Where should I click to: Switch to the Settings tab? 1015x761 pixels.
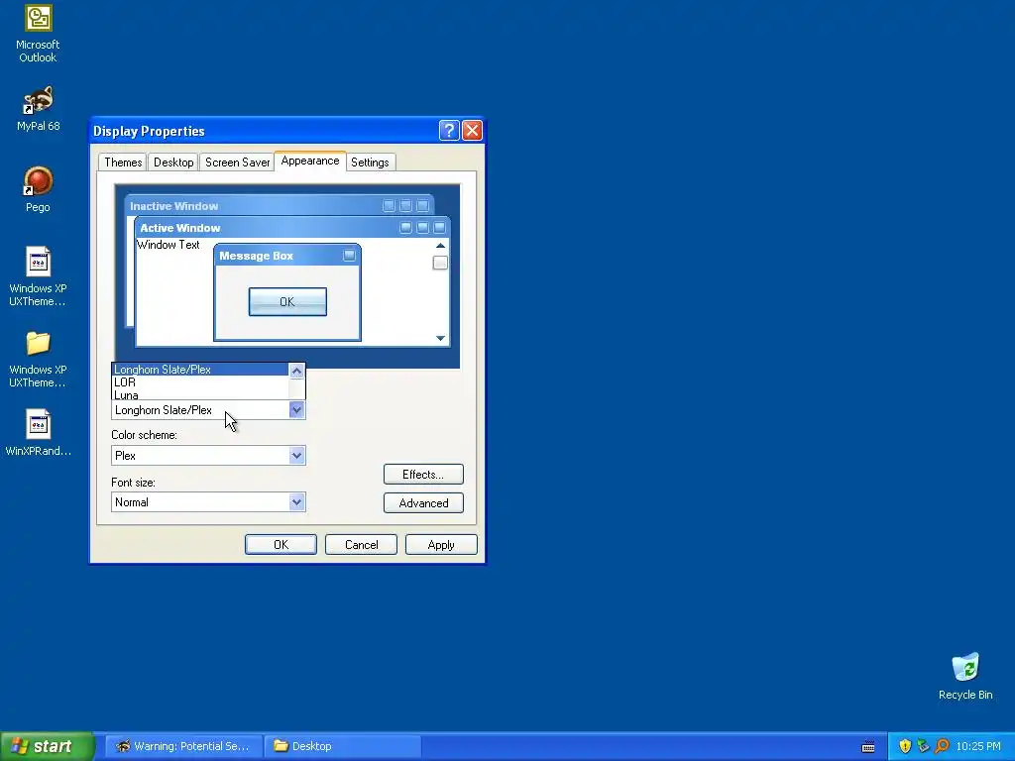click(370, 163)
